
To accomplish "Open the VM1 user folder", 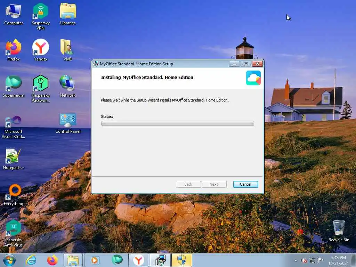I will (67, 50).
